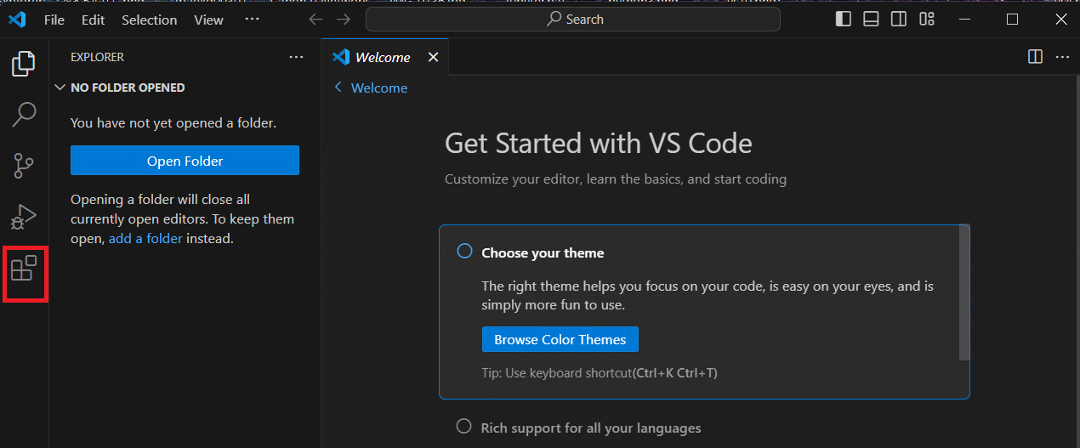Open the Selection menu
The height and width of the screenshot is (448, 1080).
tap(150, 20)
